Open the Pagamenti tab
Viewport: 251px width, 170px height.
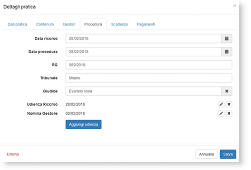(146, 24)
